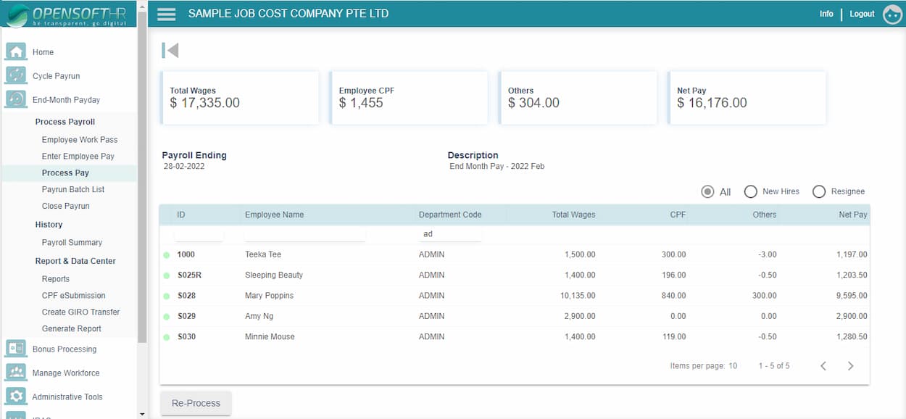Open Administrative Tools gear icon

[x=16, y=397]
